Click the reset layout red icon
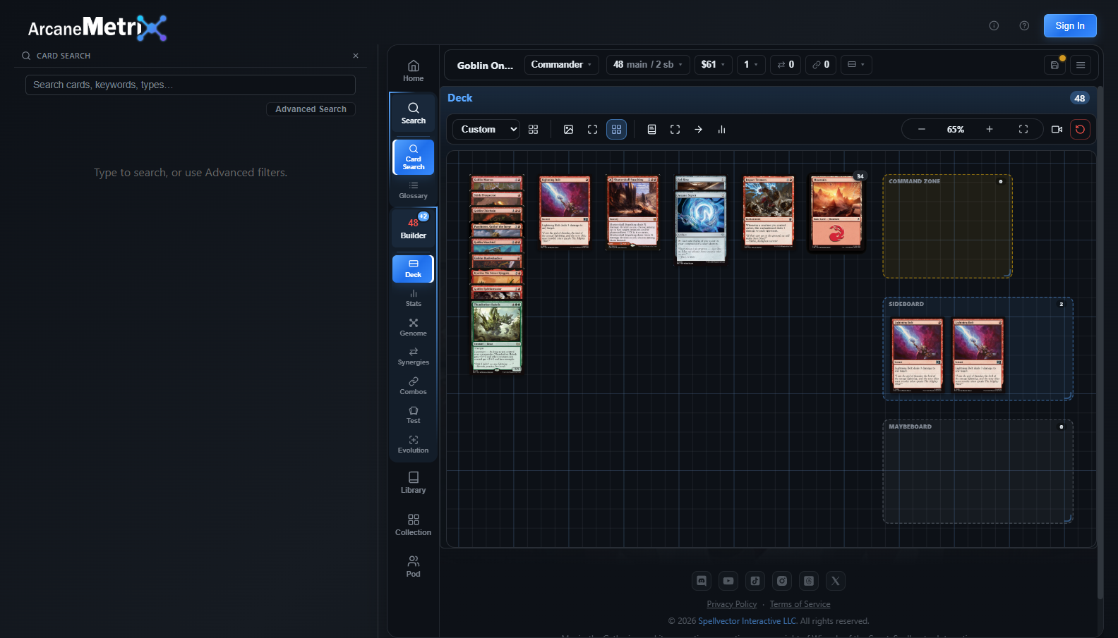 (x=1080, y=129)
